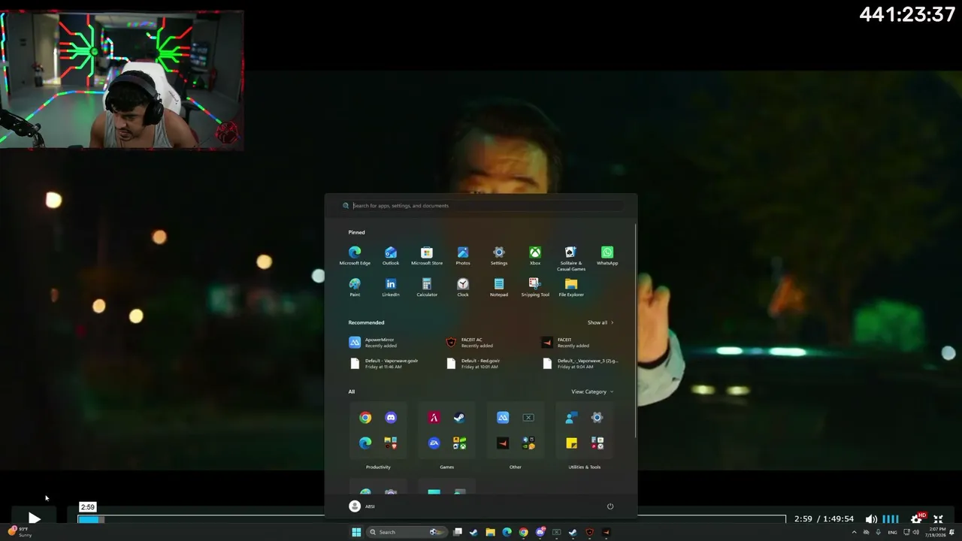
Task: Open Discord from the taskbar
Action: click(540, 532)
